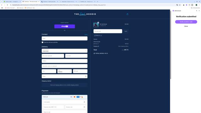Click Verify another code button
This screenshot has height=113, width=201.
click(x=186, y=22)
